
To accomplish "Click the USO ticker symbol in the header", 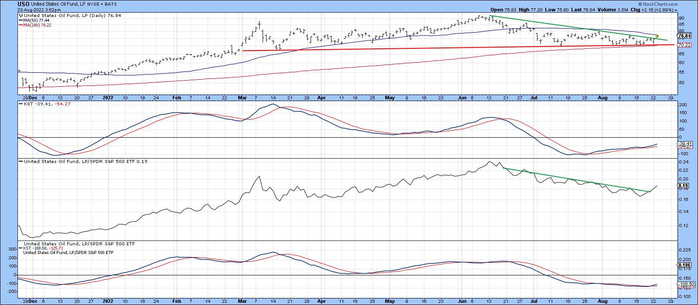I will [x=24, y=3].
